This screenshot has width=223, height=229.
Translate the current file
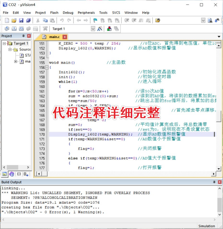point(7,29)
